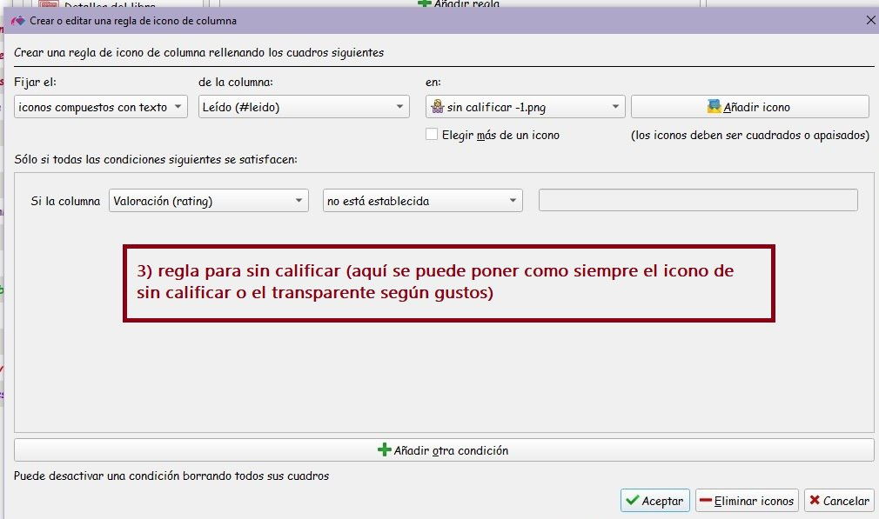
Task: Click the 'Fijar el:' label
Action: tap(36, 82)
